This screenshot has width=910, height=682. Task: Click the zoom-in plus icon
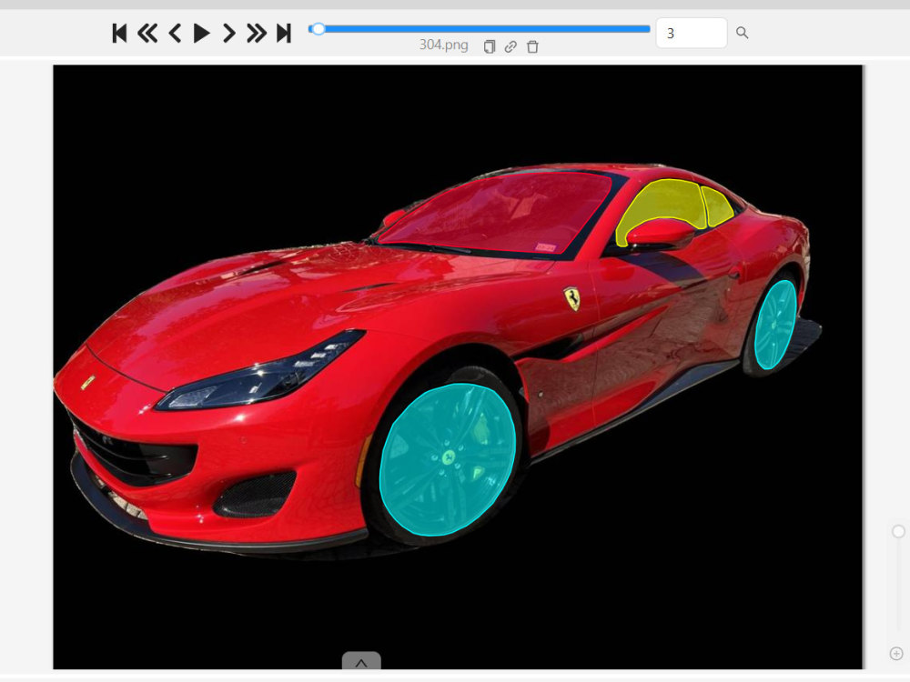[896, 654]
